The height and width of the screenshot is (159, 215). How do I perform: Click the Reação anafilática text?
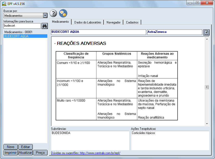point(151,118)
